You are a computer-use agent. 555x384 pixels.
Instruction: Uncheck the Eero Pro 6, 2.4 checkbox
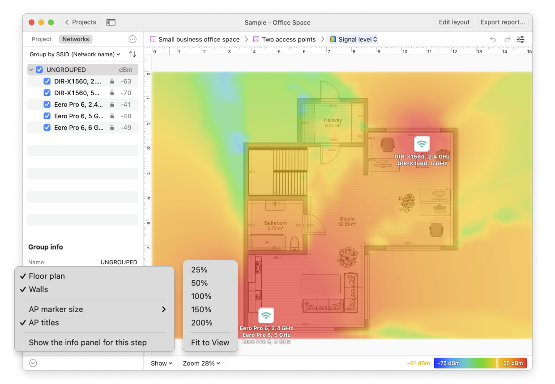click(47, 104)
